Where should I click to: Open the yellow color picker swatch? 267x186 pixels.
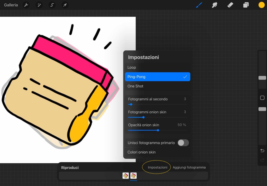[x=262, y=5]
